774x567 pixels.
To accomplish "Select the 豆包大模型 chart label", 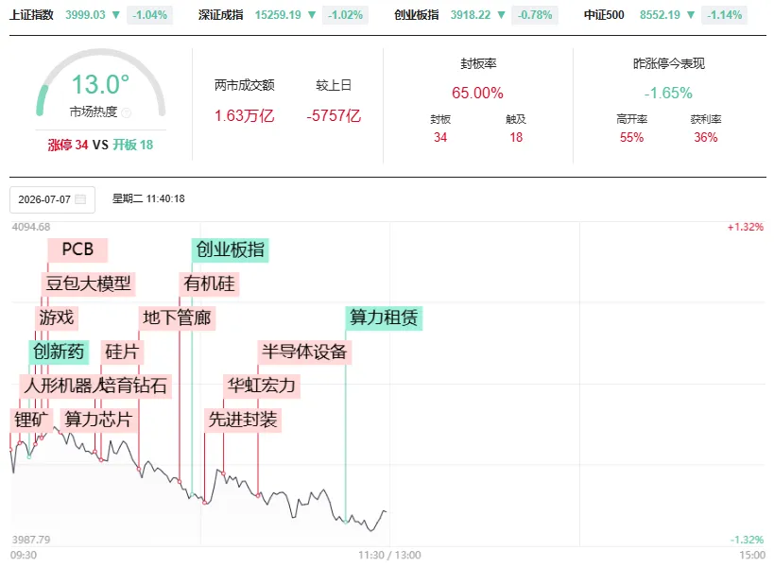I will [88, 283].
